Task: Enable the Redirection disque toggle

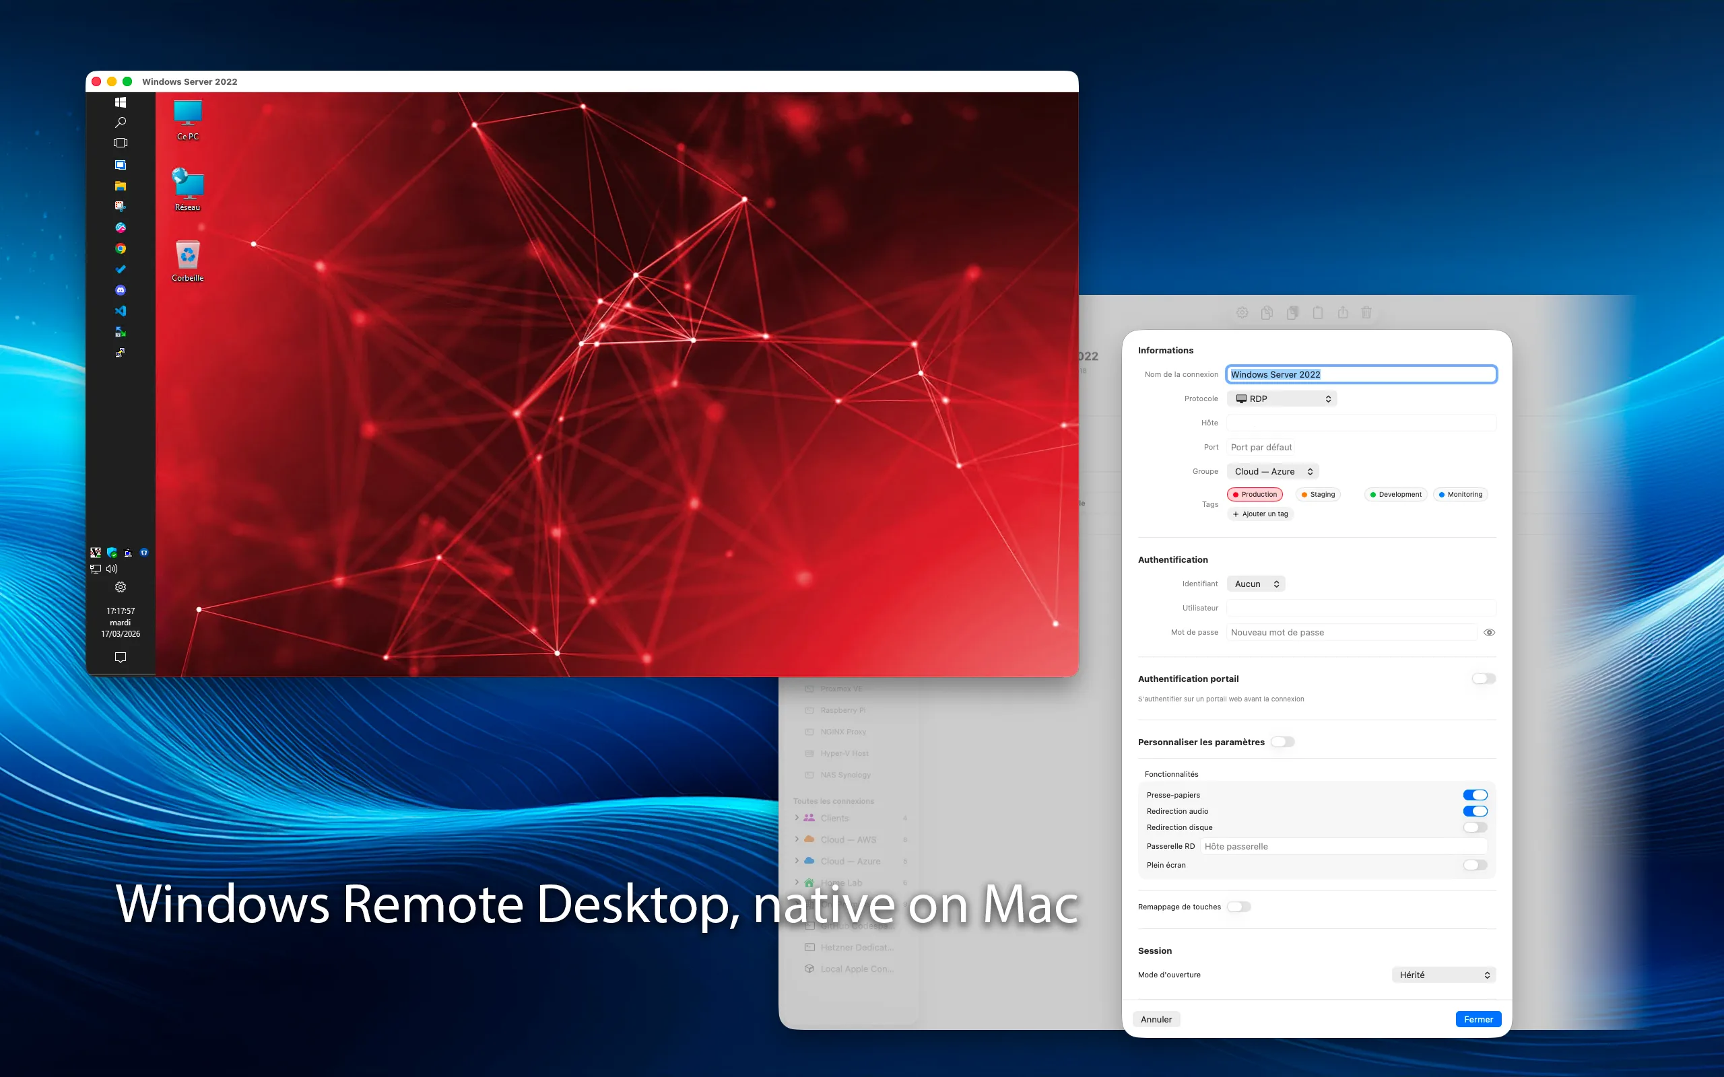Action: tap(1476, 827)
